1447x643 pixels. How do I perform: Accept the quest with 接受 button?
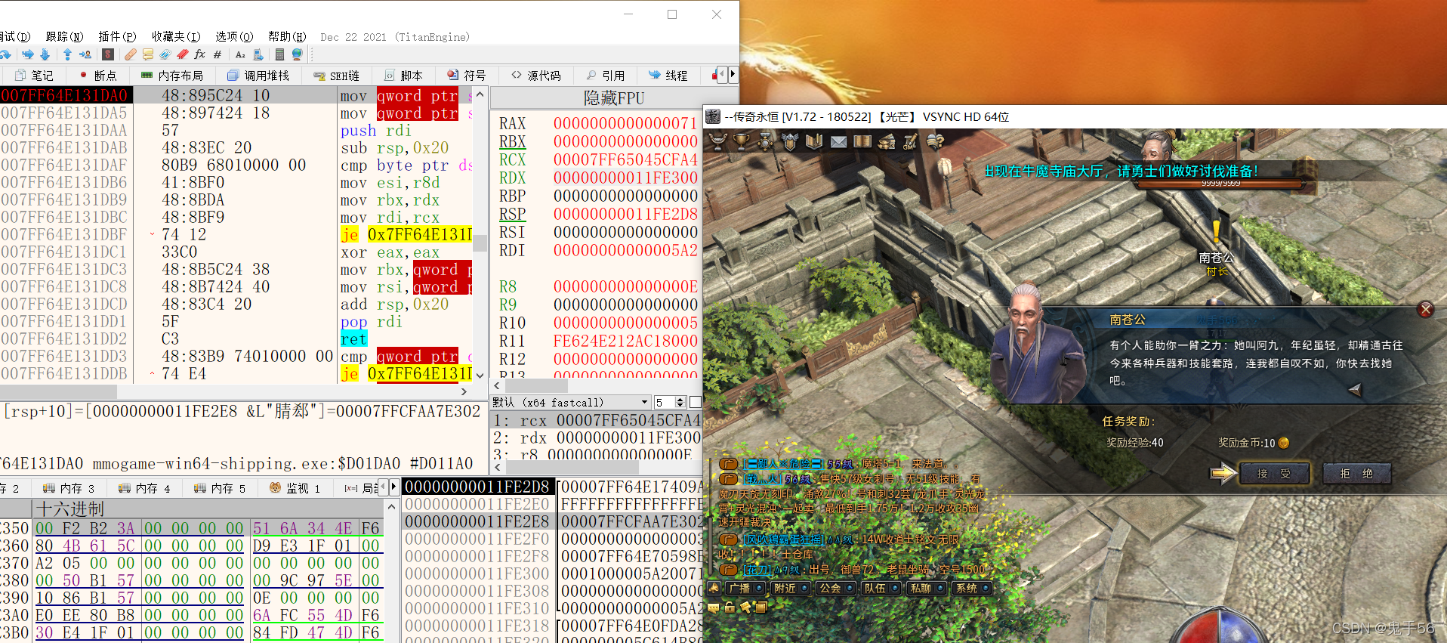pos(1273,474)
